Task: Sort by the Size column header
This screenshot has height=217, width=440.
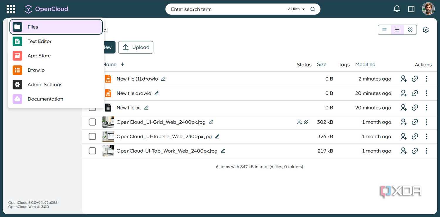Action: [321, 64]
